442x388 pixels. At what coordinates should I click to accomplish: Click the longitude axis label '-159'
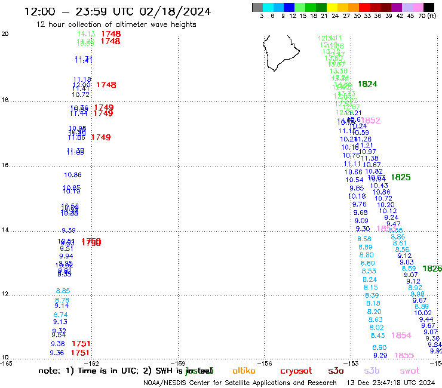(x=178, y=364)
